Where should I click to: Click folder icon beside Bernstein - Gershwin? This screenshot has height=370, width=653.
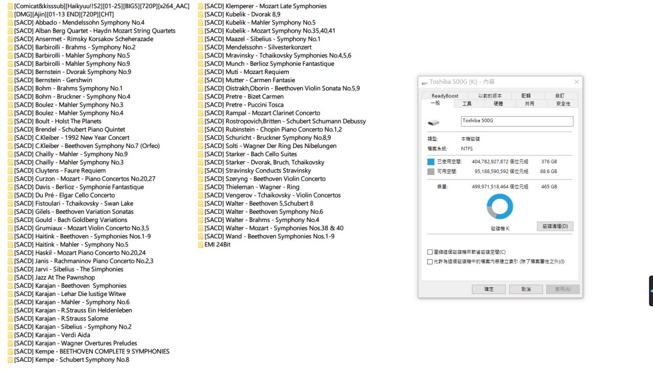click(x=11, y=80)
